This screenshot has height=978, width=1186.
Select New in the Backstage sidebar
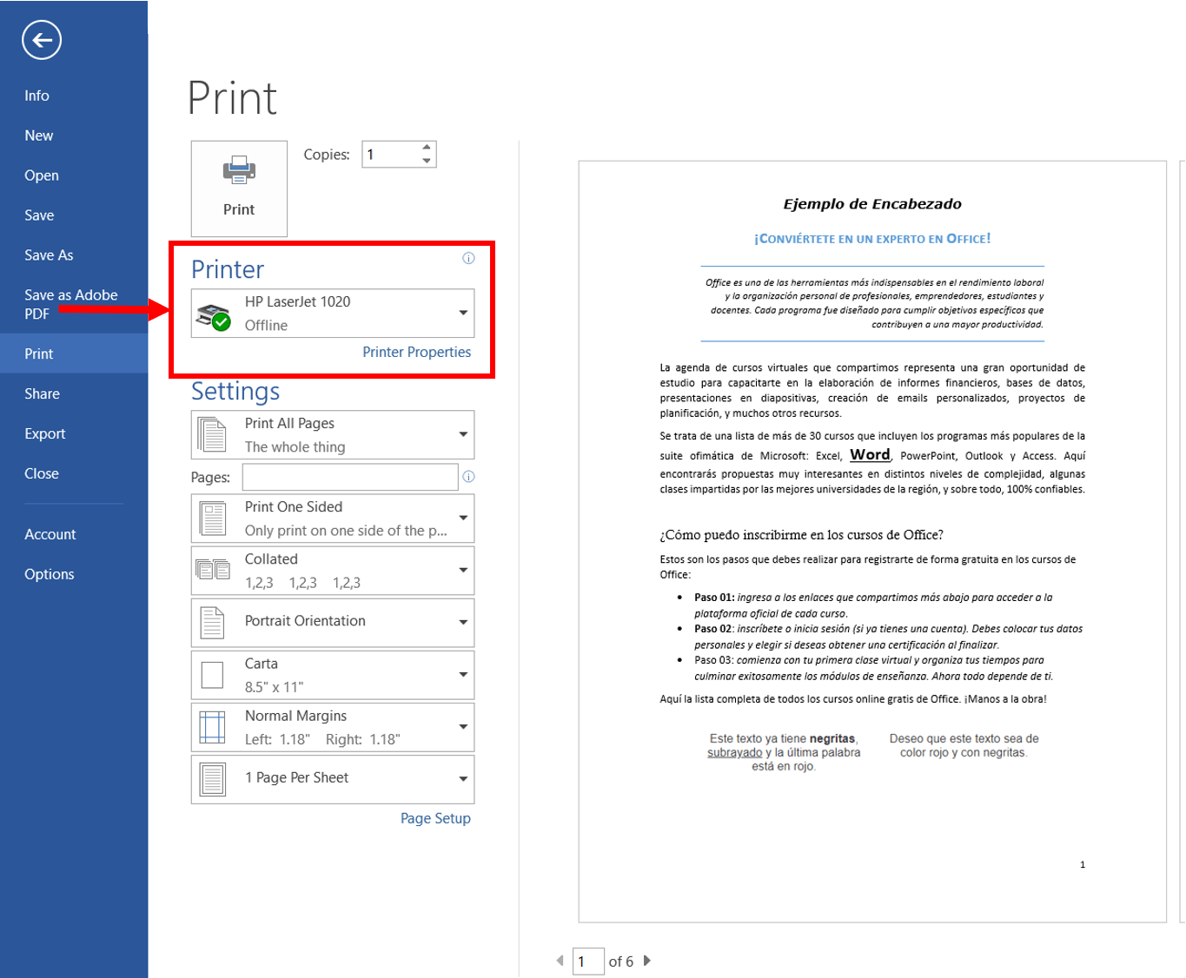[x=74, y=135]
